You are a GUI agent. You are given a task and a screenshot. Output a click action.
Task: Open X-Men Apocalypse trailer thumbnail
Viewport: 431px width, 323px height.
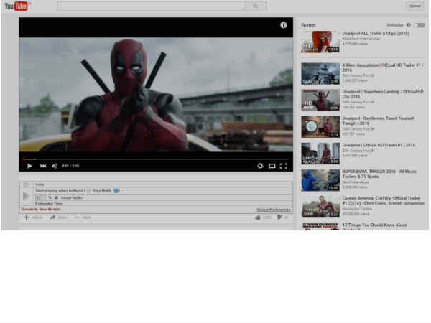pyautogui.click(x=320, y=74)
